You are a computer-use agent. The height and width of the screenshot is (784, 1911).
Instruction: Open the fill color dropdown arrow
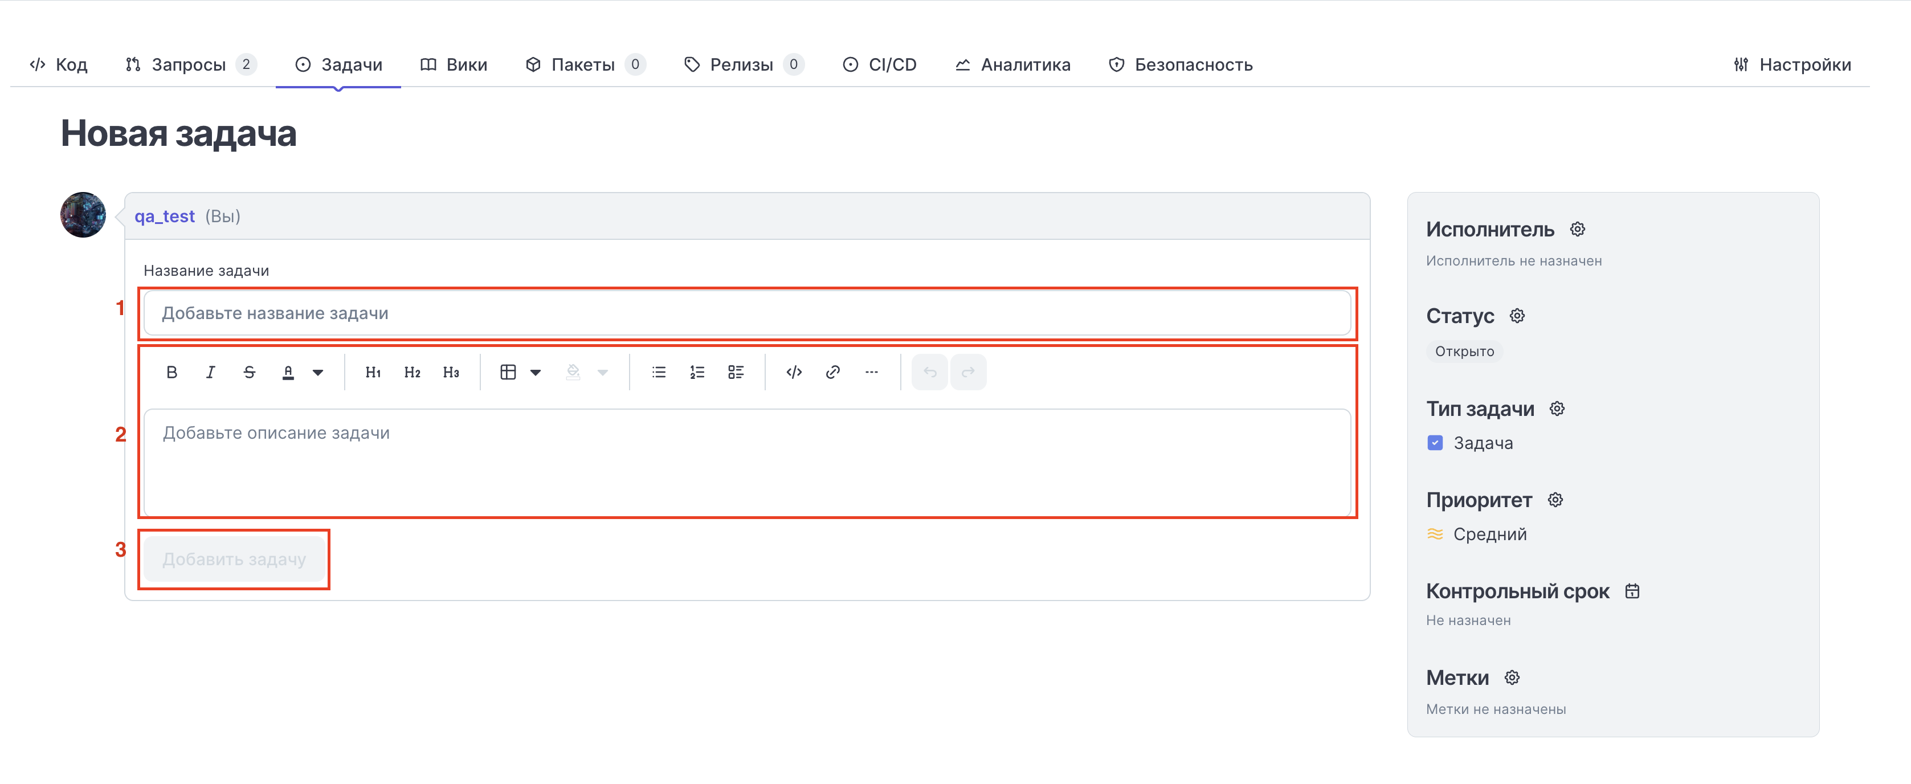[603, 373]
